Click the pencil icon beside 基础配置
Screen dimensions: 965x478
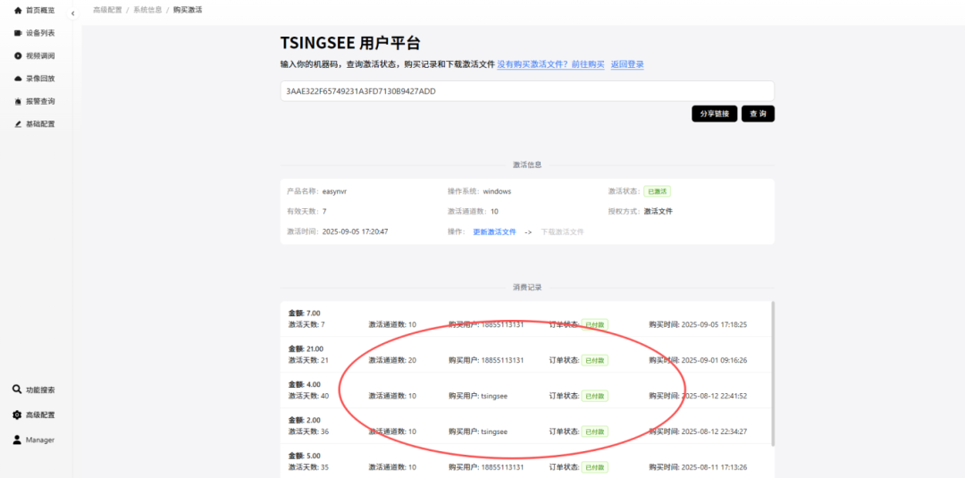pos(18,124)
